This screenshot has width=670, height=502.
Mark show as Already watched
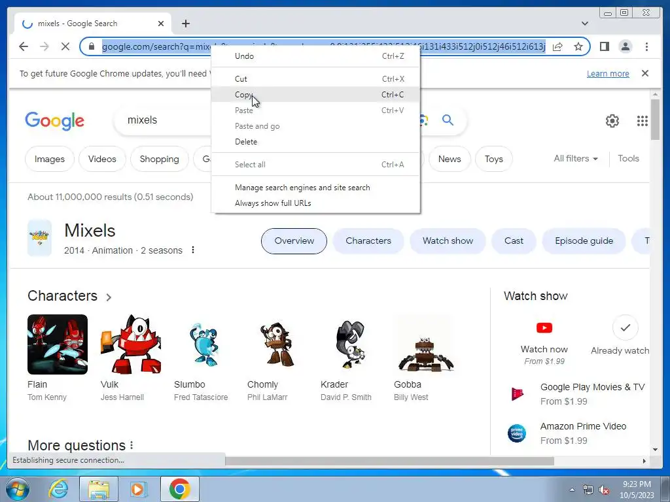tap(625, 328)
